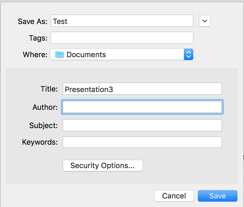Click the "Tags:" label text
The height and width of the screenshot is (207, 244).
pos(38,38)
